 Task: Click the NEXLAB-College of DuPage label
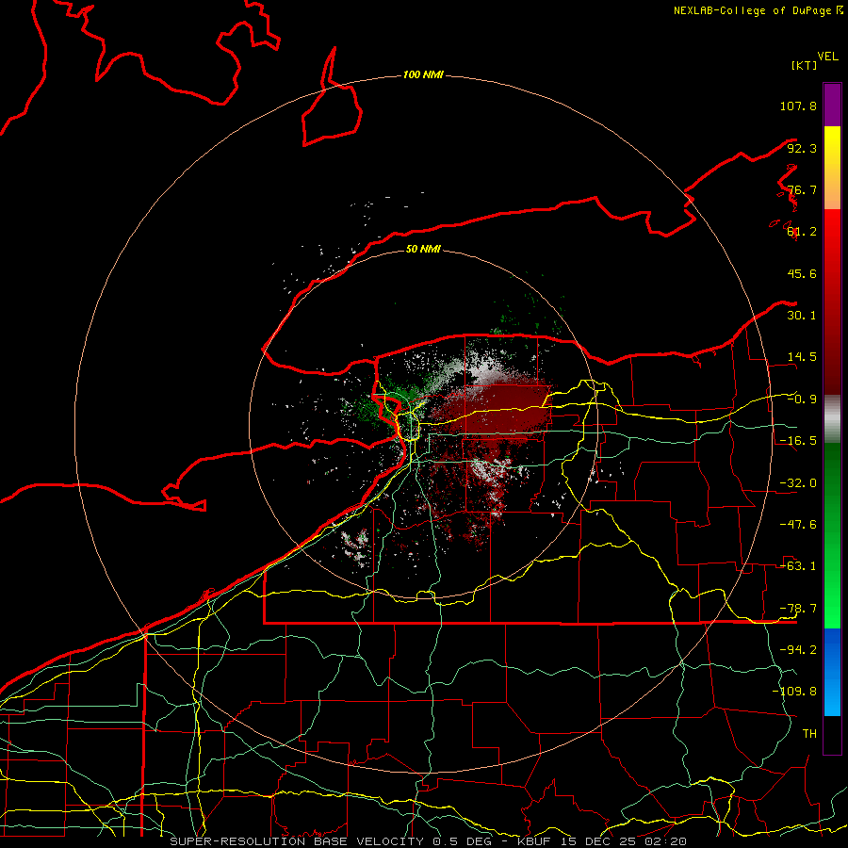click(x=758, y=10)
